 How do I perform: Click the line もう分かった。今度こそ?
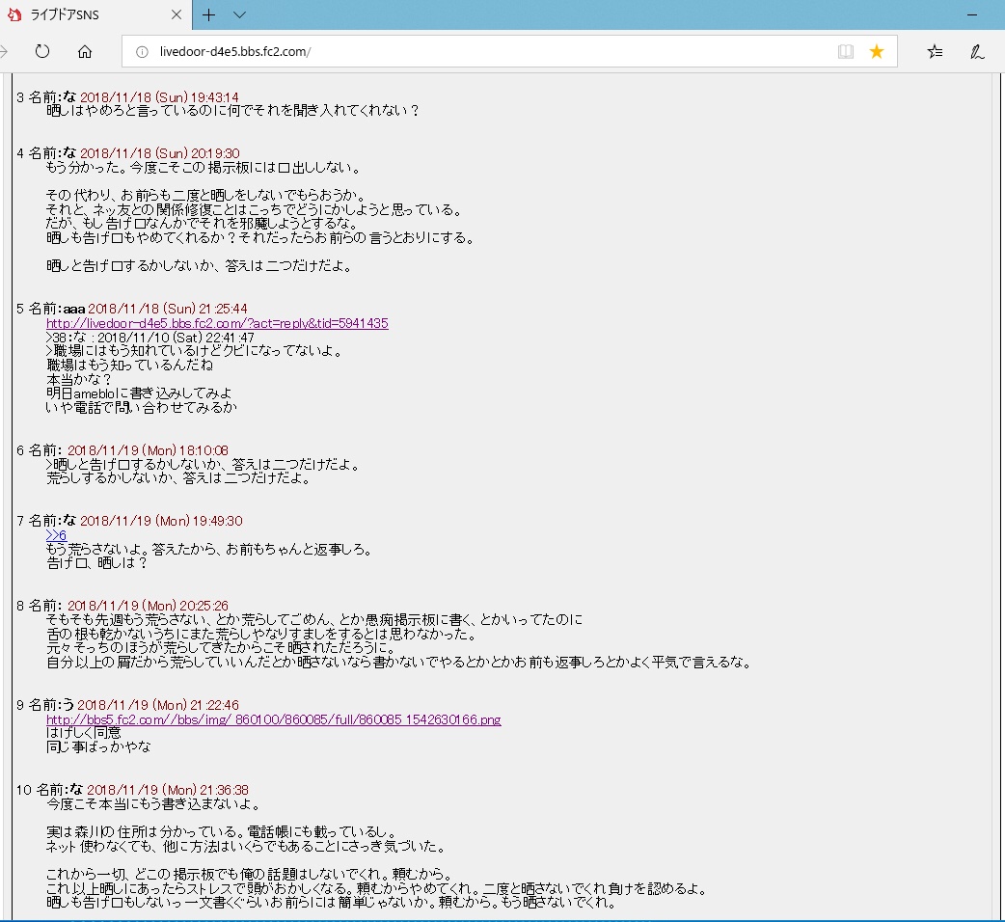(x=204, y=168)
